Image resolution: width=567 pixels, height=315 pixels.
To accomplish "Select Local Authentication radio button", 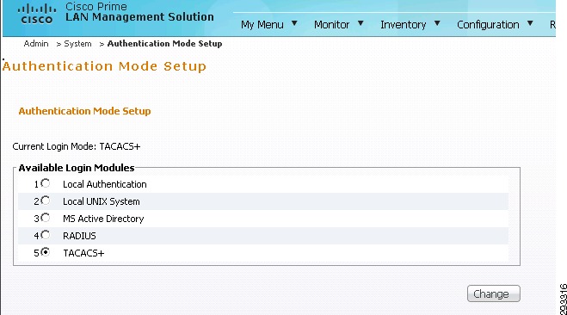I will coord(46,183).
